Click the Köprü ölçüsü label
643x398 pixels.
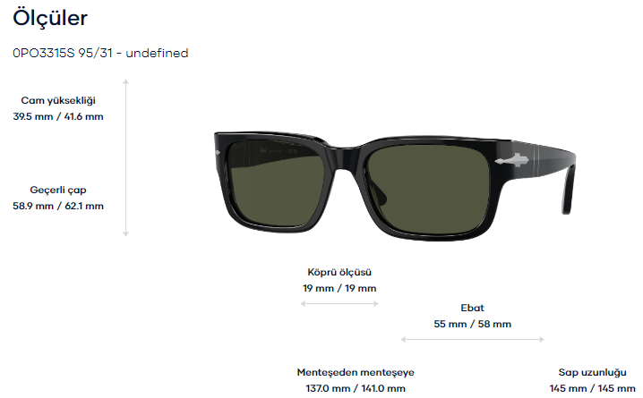click(339, 272)
